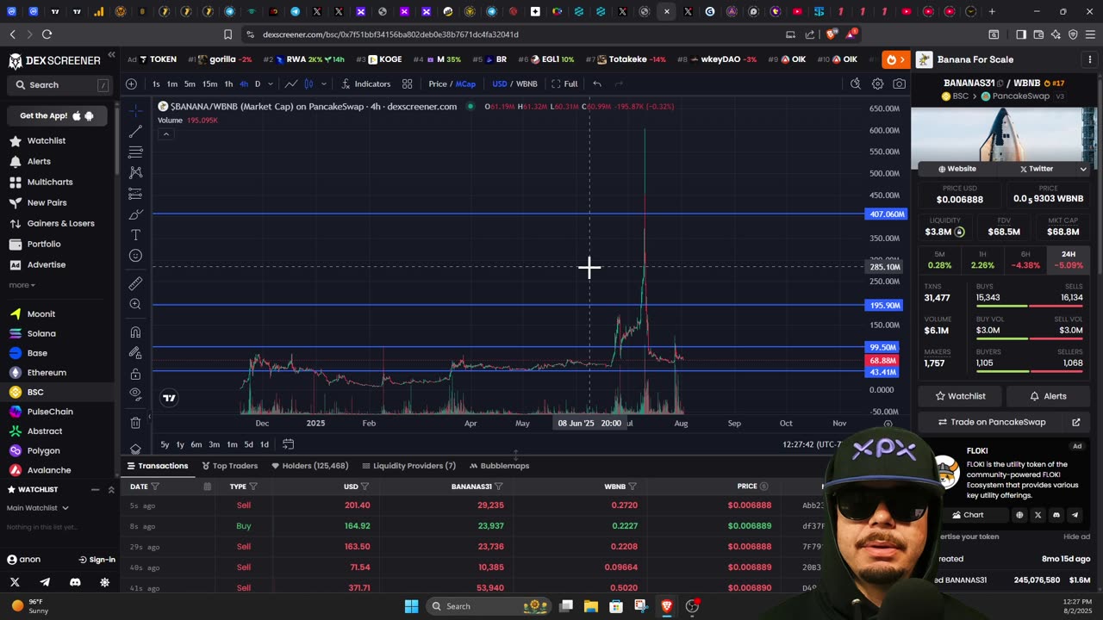
Task: Undo the last chart action
Action: (596, 84)
